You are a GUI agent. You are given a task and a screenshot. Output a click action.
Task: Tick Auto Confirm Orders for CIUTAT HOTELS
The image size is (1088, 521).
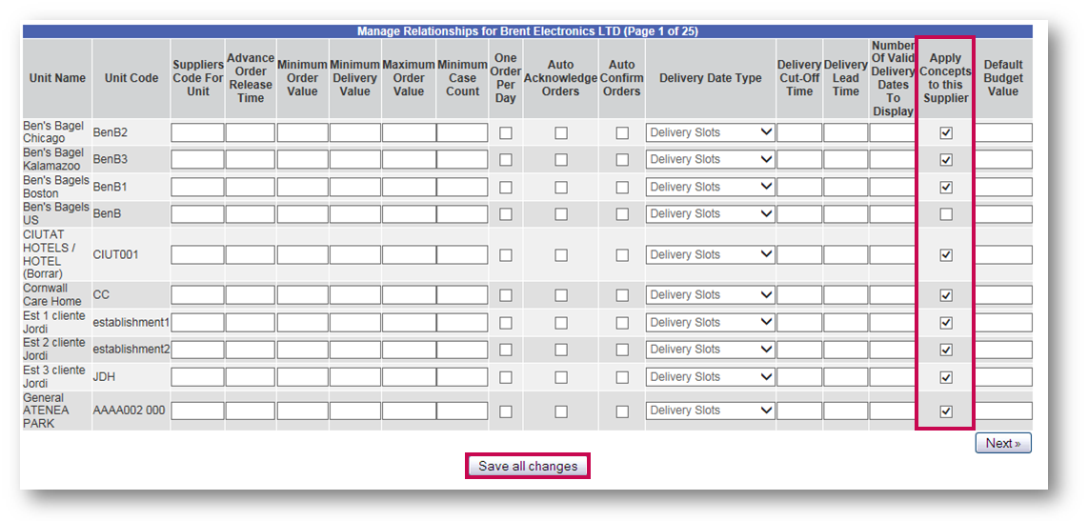point(622,255)
